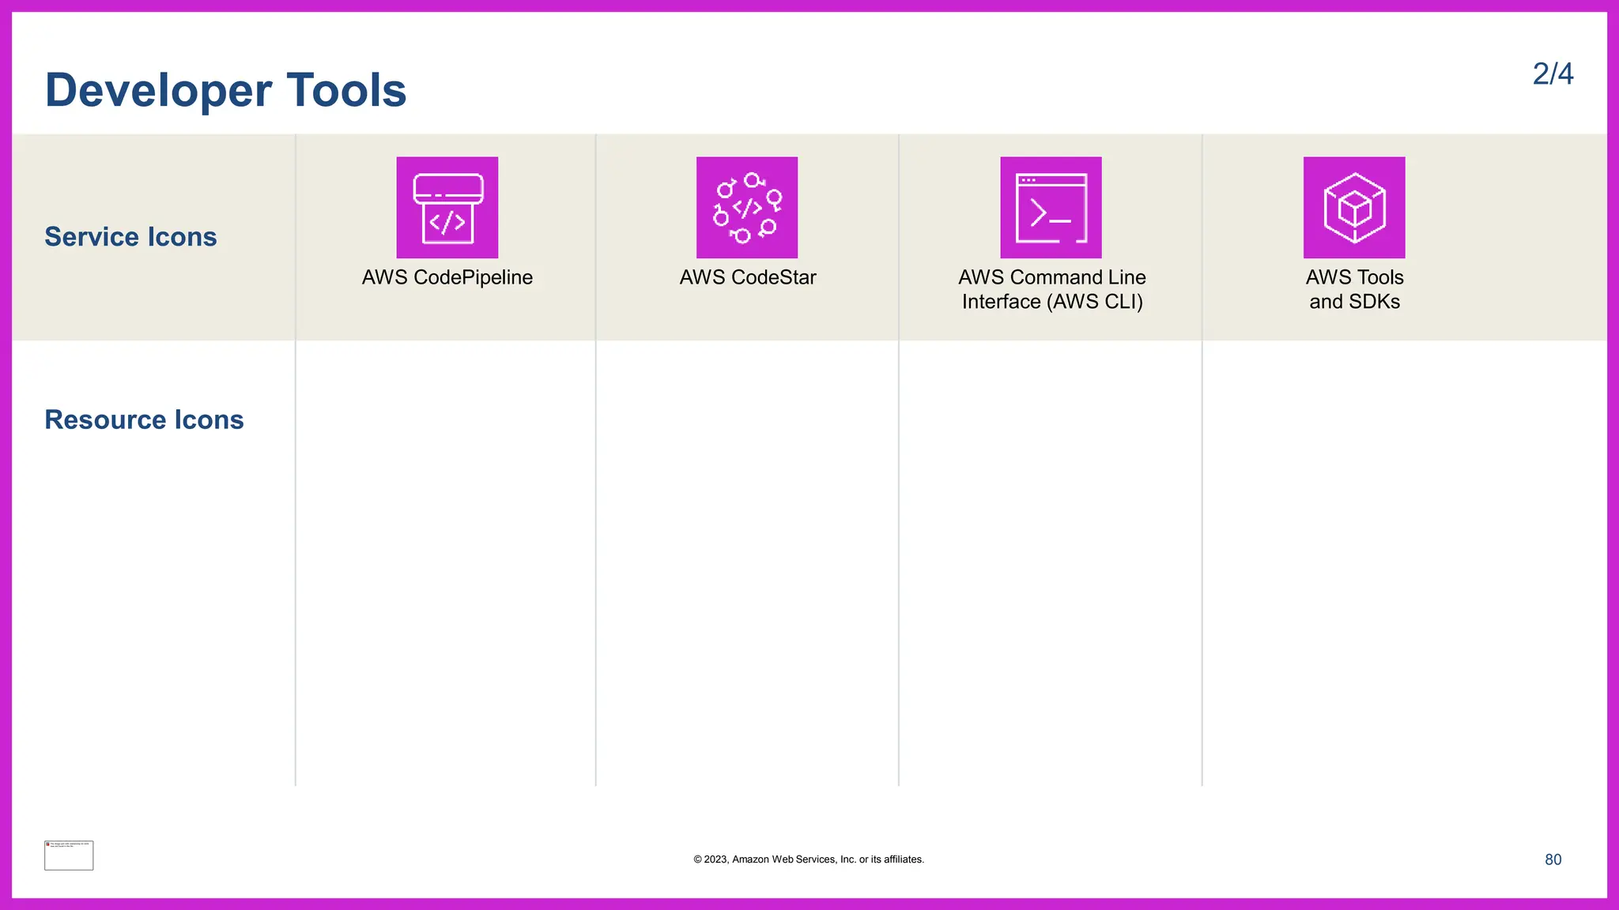Select the AWS CodeStar icon
1619x910 pixels.
click(x=747, y=207)
